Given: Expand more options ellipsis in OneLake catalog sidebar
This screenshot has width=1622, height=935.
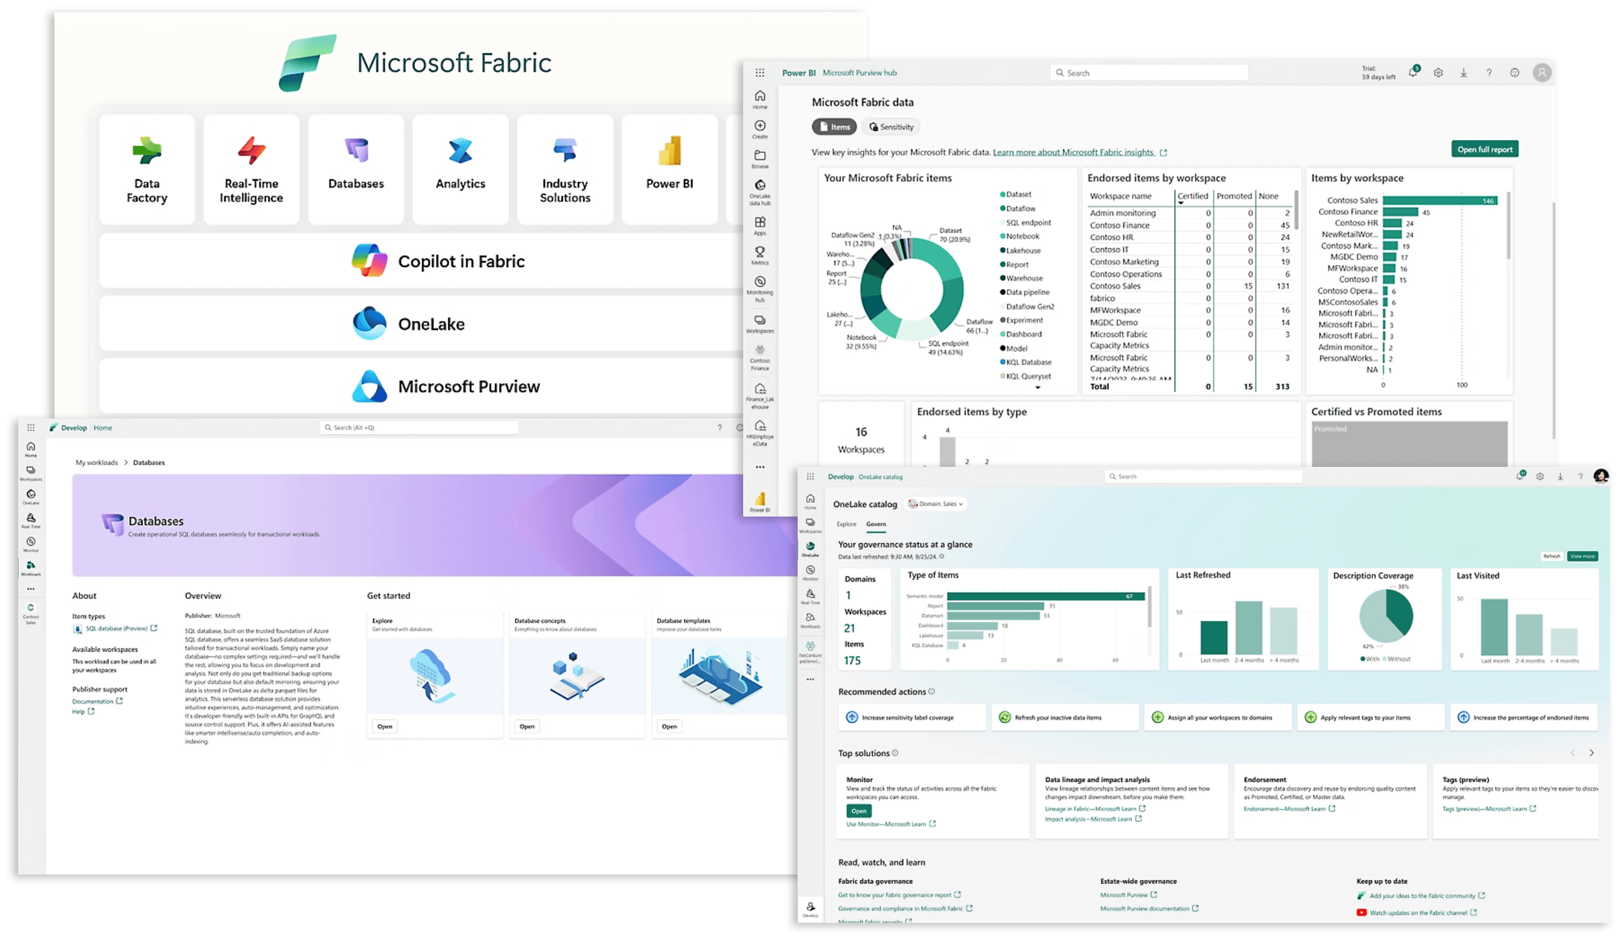Looking at the screenshot, I should coord(810,679).
